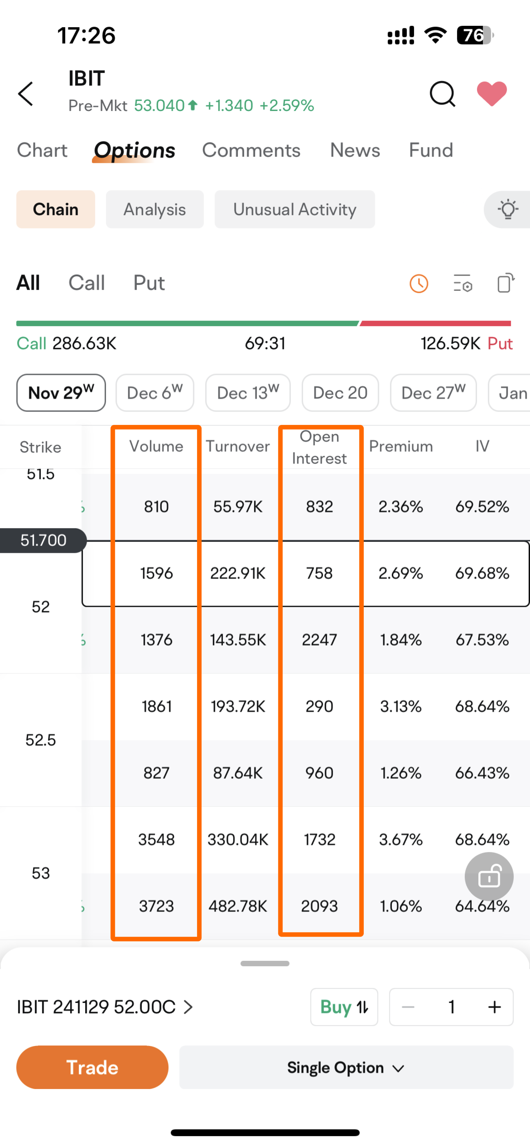The image size is (530, 1147).
Task: Increase quantity with plus button
Action: [x=494, y=1007]
